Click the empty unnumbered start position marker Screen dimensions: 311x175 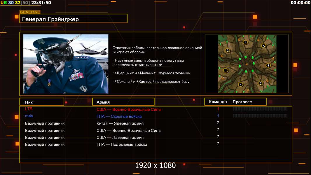[x=226, y=70]
